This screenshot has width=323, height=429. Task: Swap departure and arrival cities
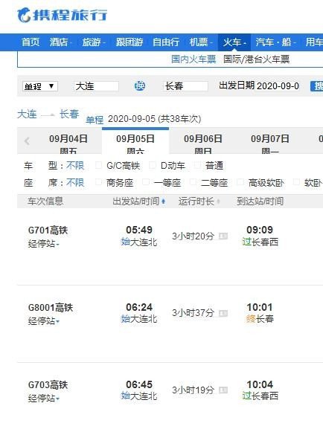click(140, 86)
